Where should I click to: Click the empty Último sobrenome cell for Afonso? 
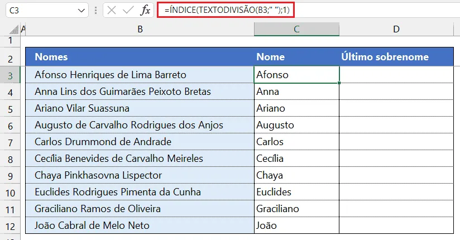pyautogui.click(x=396, y=75)
